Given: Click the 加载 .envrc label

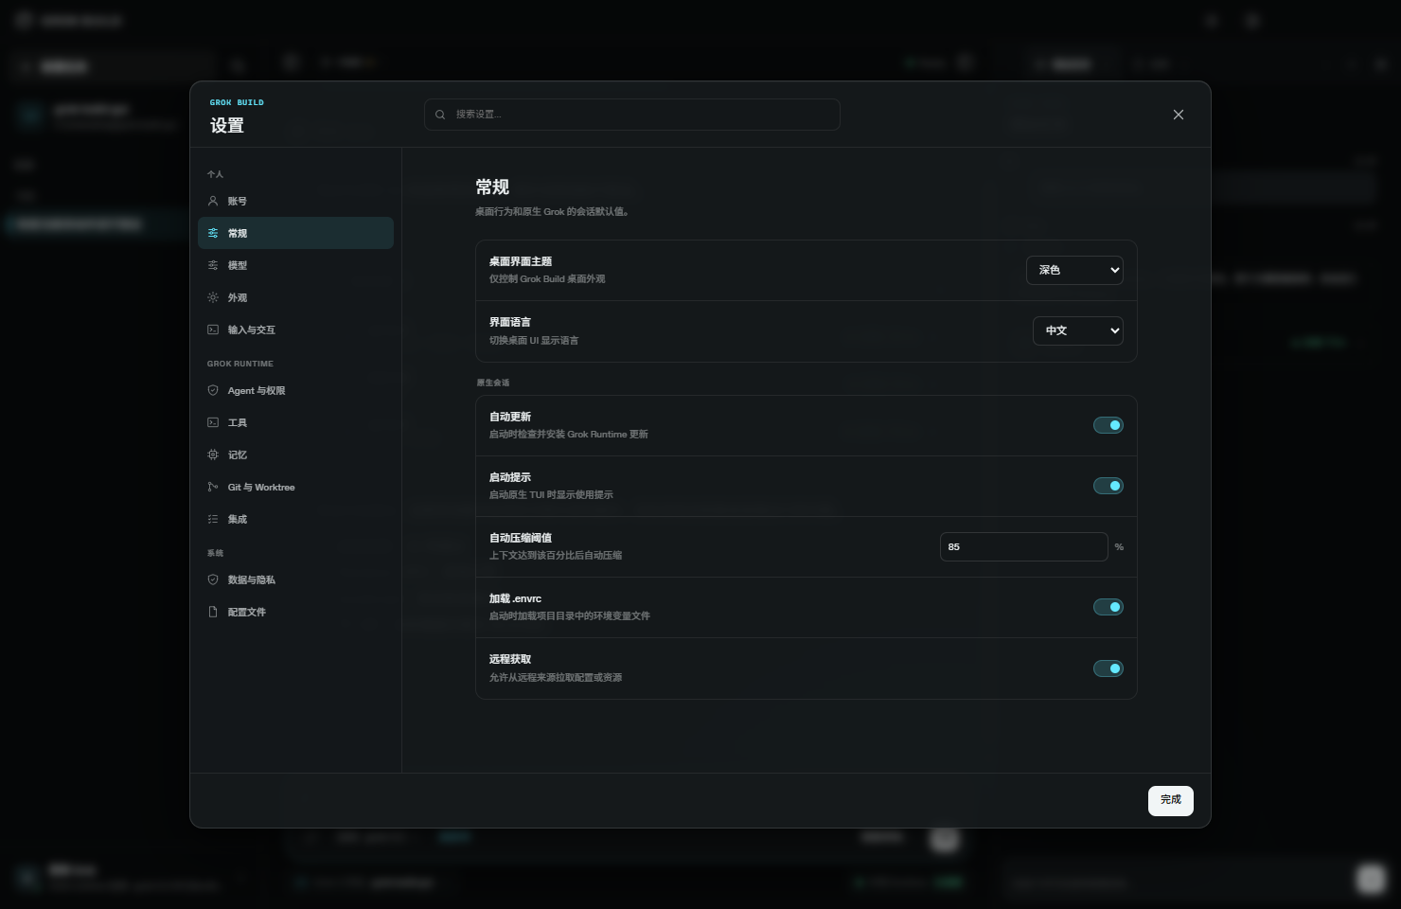Looking at the screenshot, I should point(516,598).
